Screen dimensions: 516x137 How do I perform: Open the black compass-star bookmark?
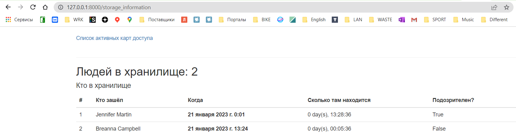tap(105, 20)
